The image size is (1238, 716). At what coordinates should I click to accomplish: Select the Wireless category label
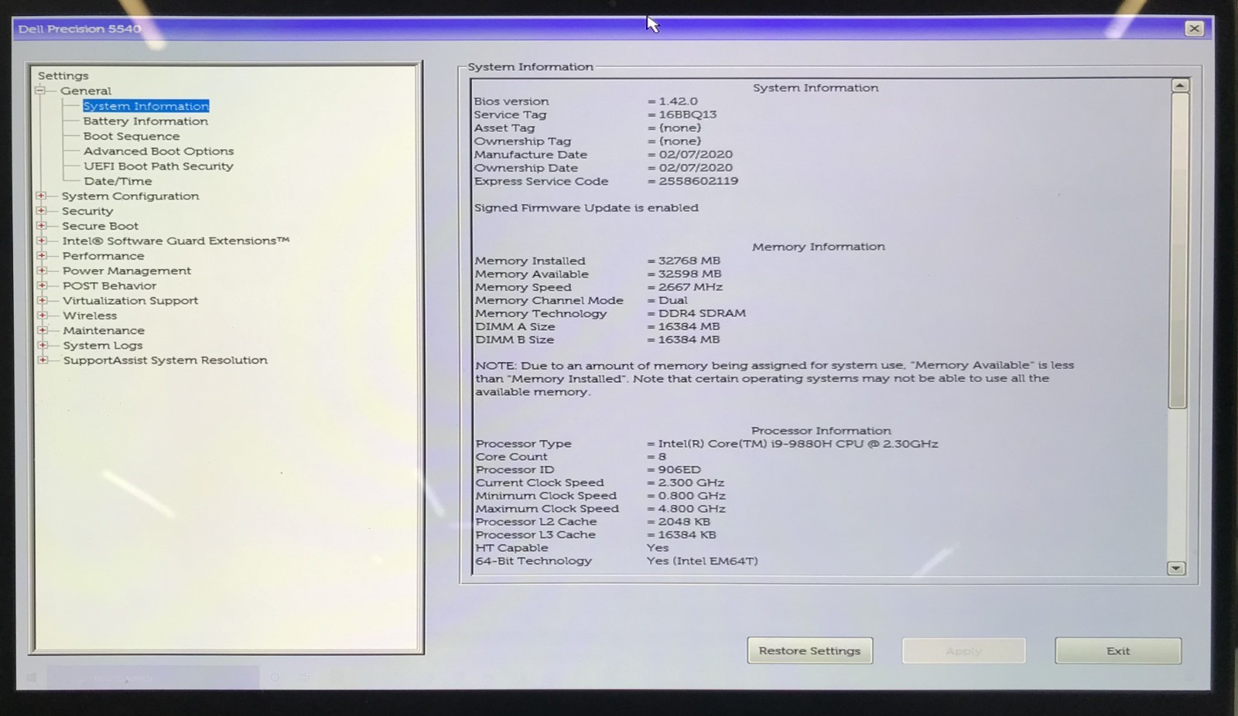[90, 315]
